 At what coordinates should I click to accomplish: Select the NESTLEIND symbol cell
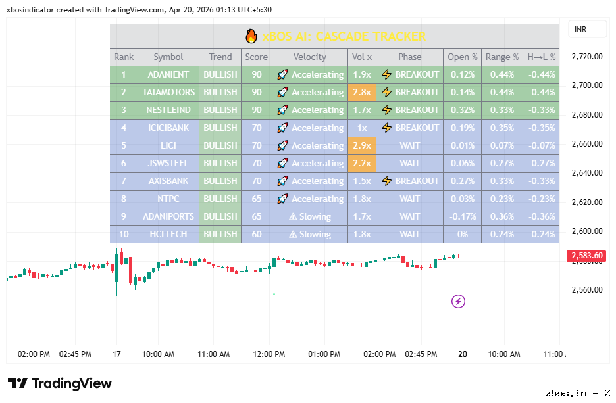click(168, 110)
